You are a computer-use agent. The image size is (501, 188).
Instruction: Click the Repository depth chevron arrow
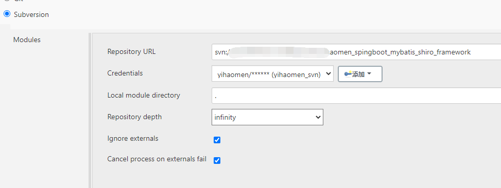pos(318,117)
